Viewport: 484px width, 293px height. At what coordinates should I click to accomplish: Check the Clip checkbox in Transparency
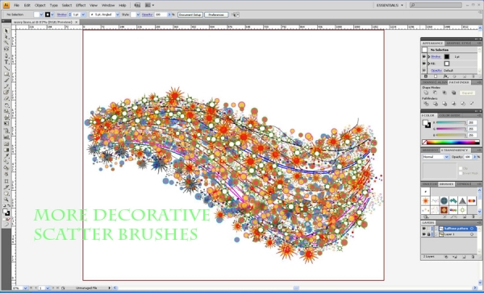[461, 168]
